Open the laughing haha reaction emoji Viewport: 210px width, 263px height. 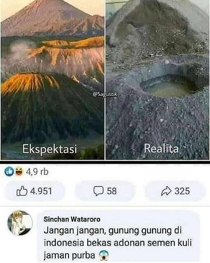19,172
